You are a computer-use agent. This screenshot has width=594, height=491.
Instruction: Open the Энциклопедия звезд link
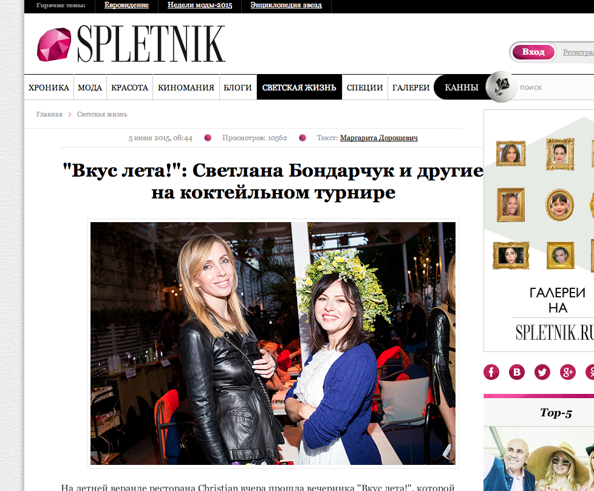(286, 5)
